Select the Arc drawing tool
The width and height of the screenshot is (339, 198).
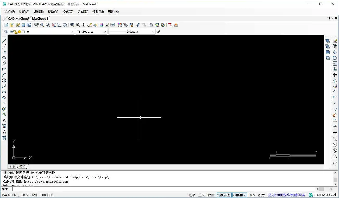click(x=4, y=75)
